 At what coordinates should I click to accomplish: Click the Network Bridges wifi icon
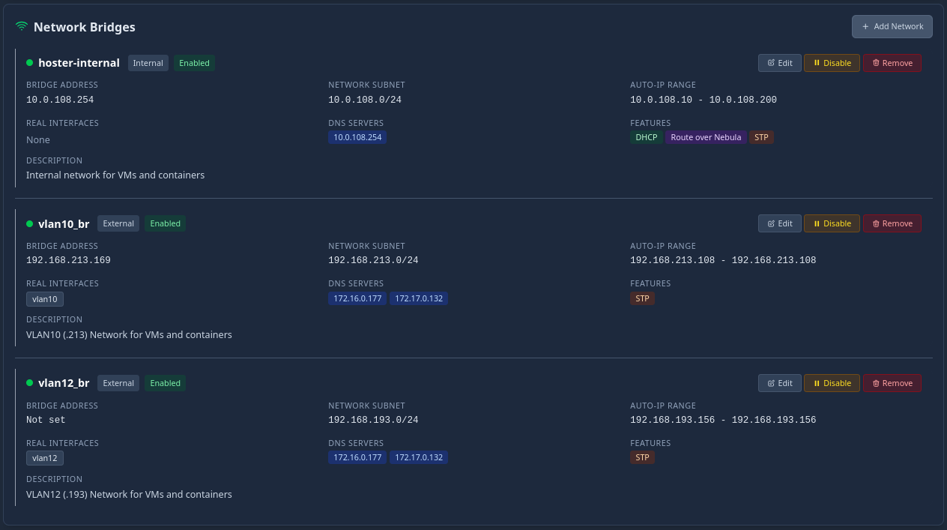tap(22, 27)
